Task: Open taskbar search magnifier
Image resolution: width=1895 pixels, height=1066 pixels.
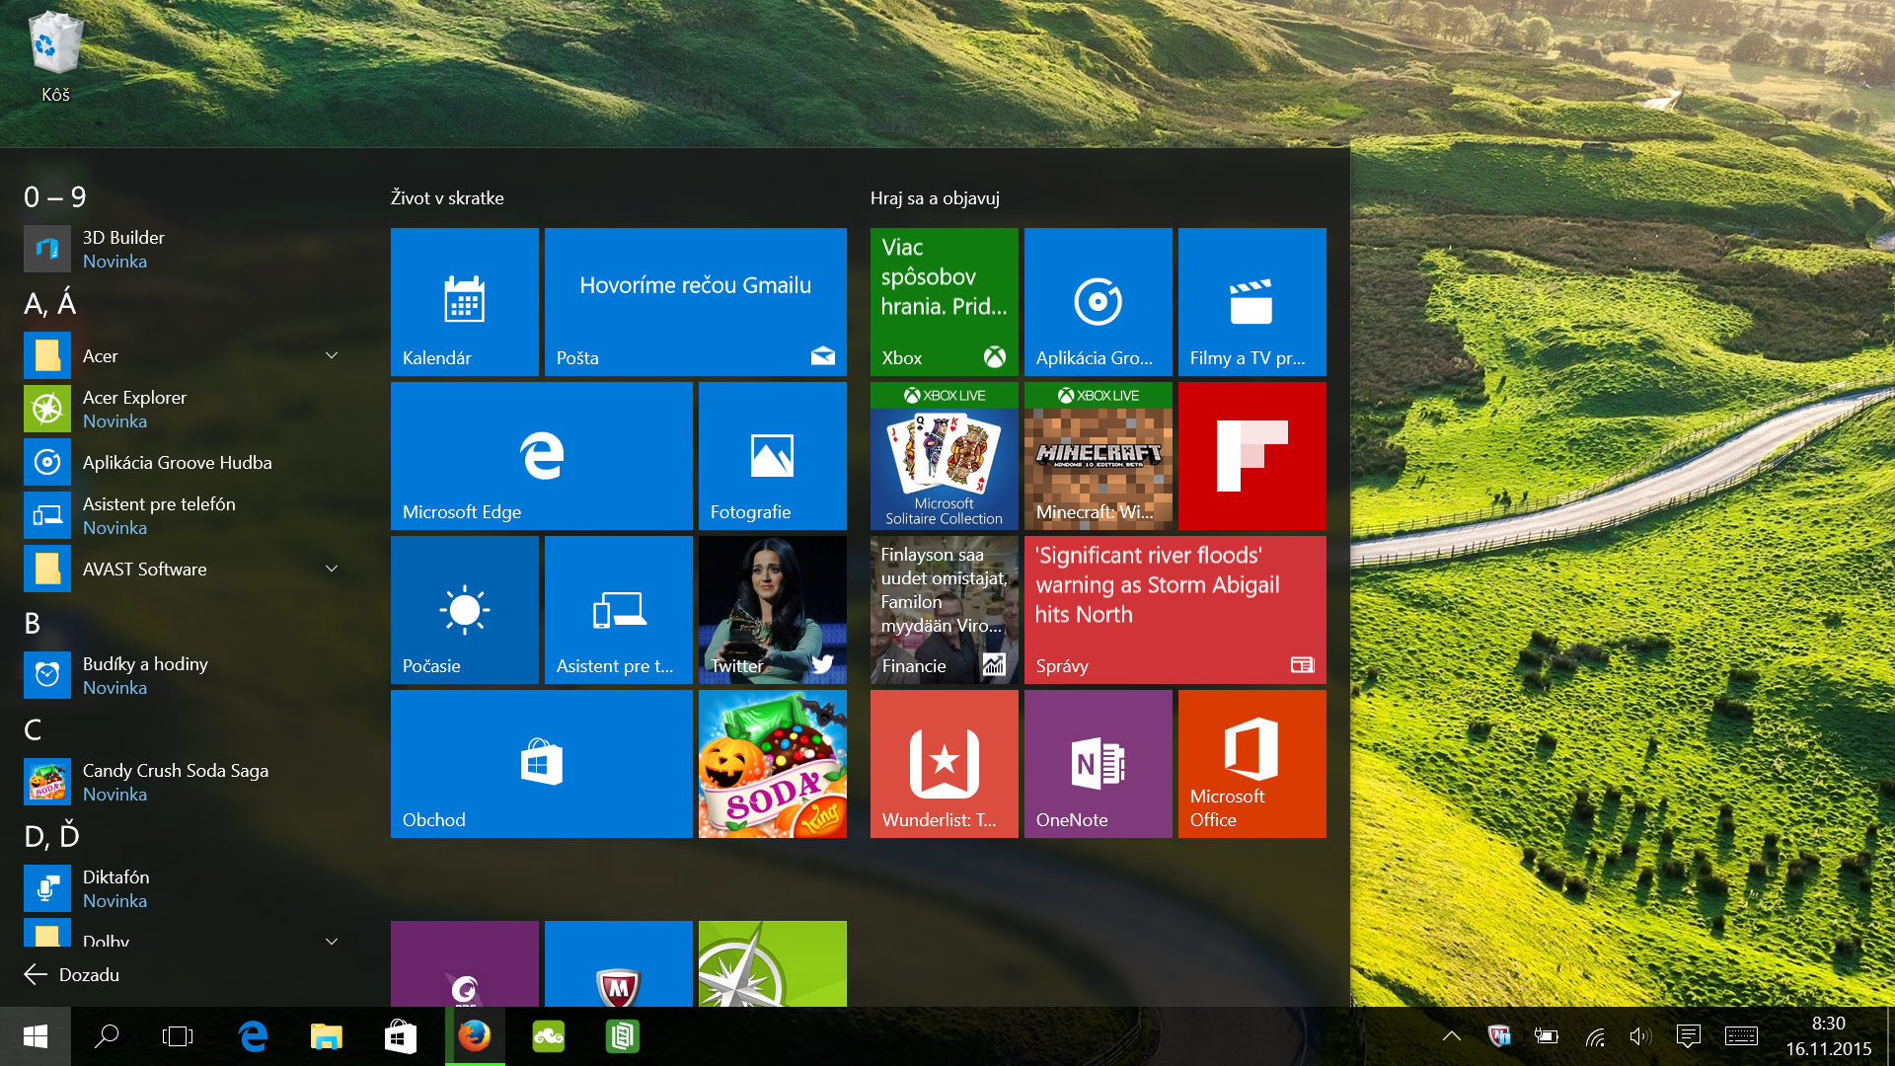Action: click(107, 1036)
